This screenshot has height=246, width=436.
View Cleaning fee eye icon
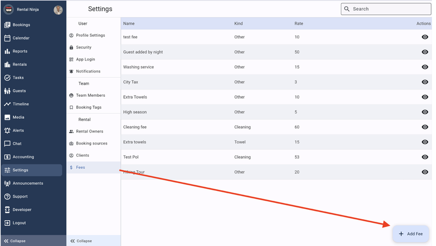[x=424, y=127]
